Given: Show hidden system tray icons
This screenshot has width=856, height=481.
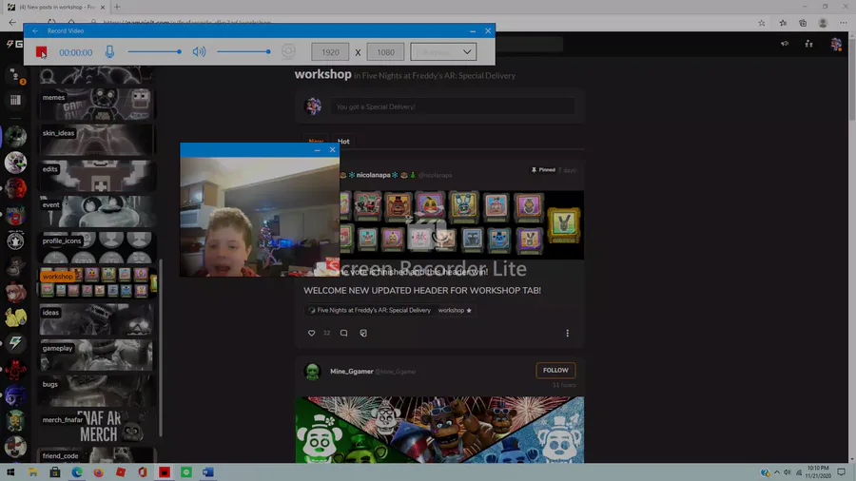Looking at the screenshot, I should tap(777, 472).
